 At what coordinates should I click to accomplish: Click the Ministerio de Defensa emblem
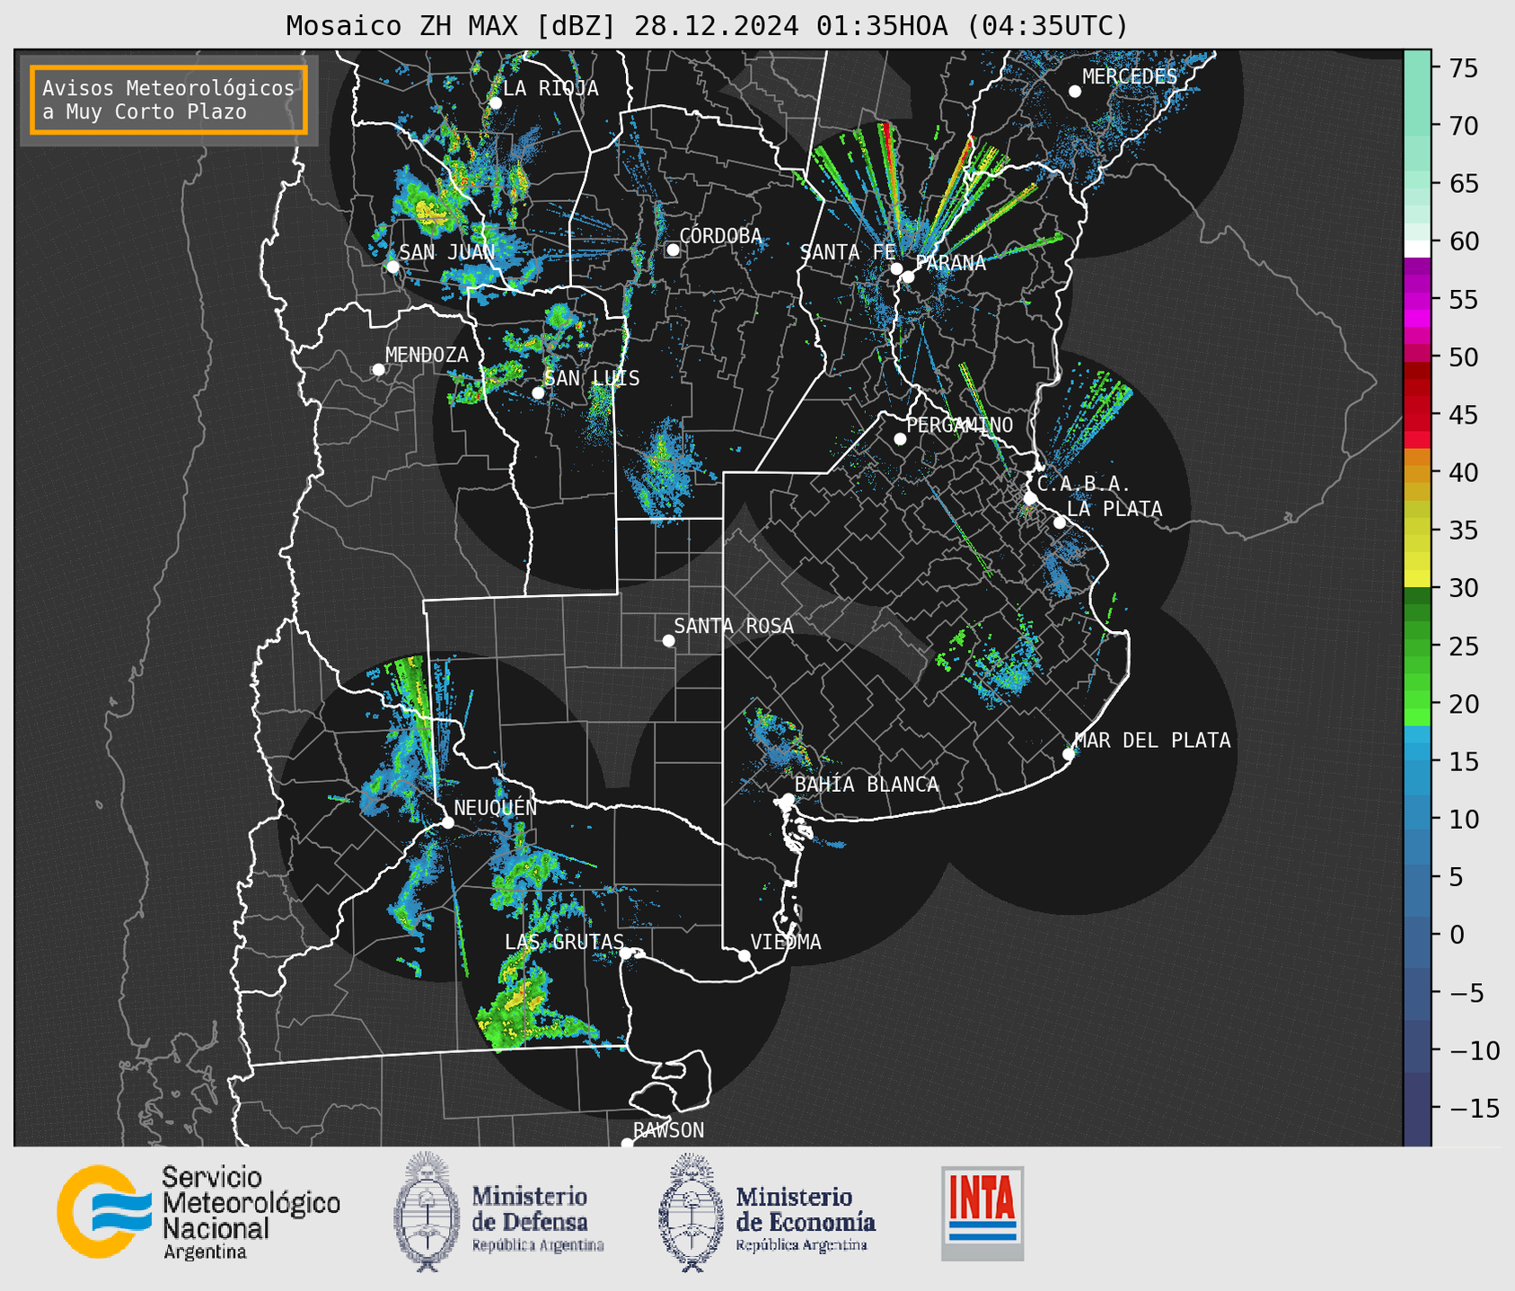(427, 1212)
